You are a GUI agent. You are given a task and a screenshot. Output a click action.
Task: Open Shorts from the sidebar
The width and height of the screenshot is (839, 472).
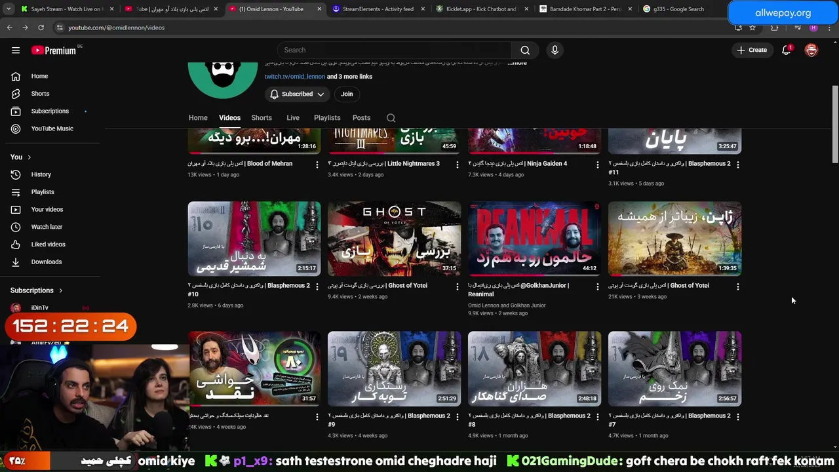[39, 94]
